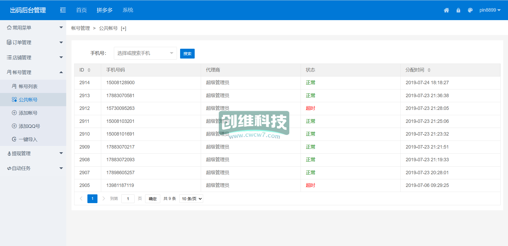Switch to the 拼多多 top menu
This screenshot has width=508, height=246.
click(105, 10)
